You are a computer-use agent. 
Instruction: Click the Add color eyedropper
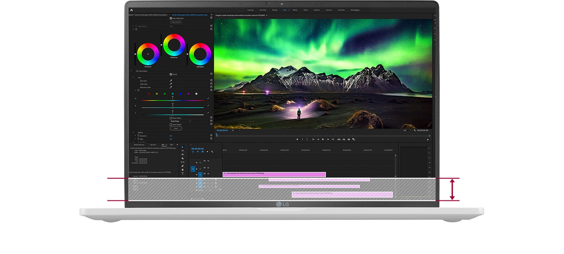tap(171, 84)
